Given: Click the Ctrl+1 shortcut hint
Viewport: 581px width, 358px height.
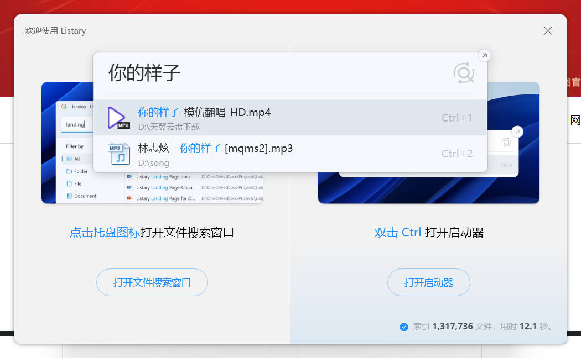Looking at the screenshot, I should (x=456, y=118).
